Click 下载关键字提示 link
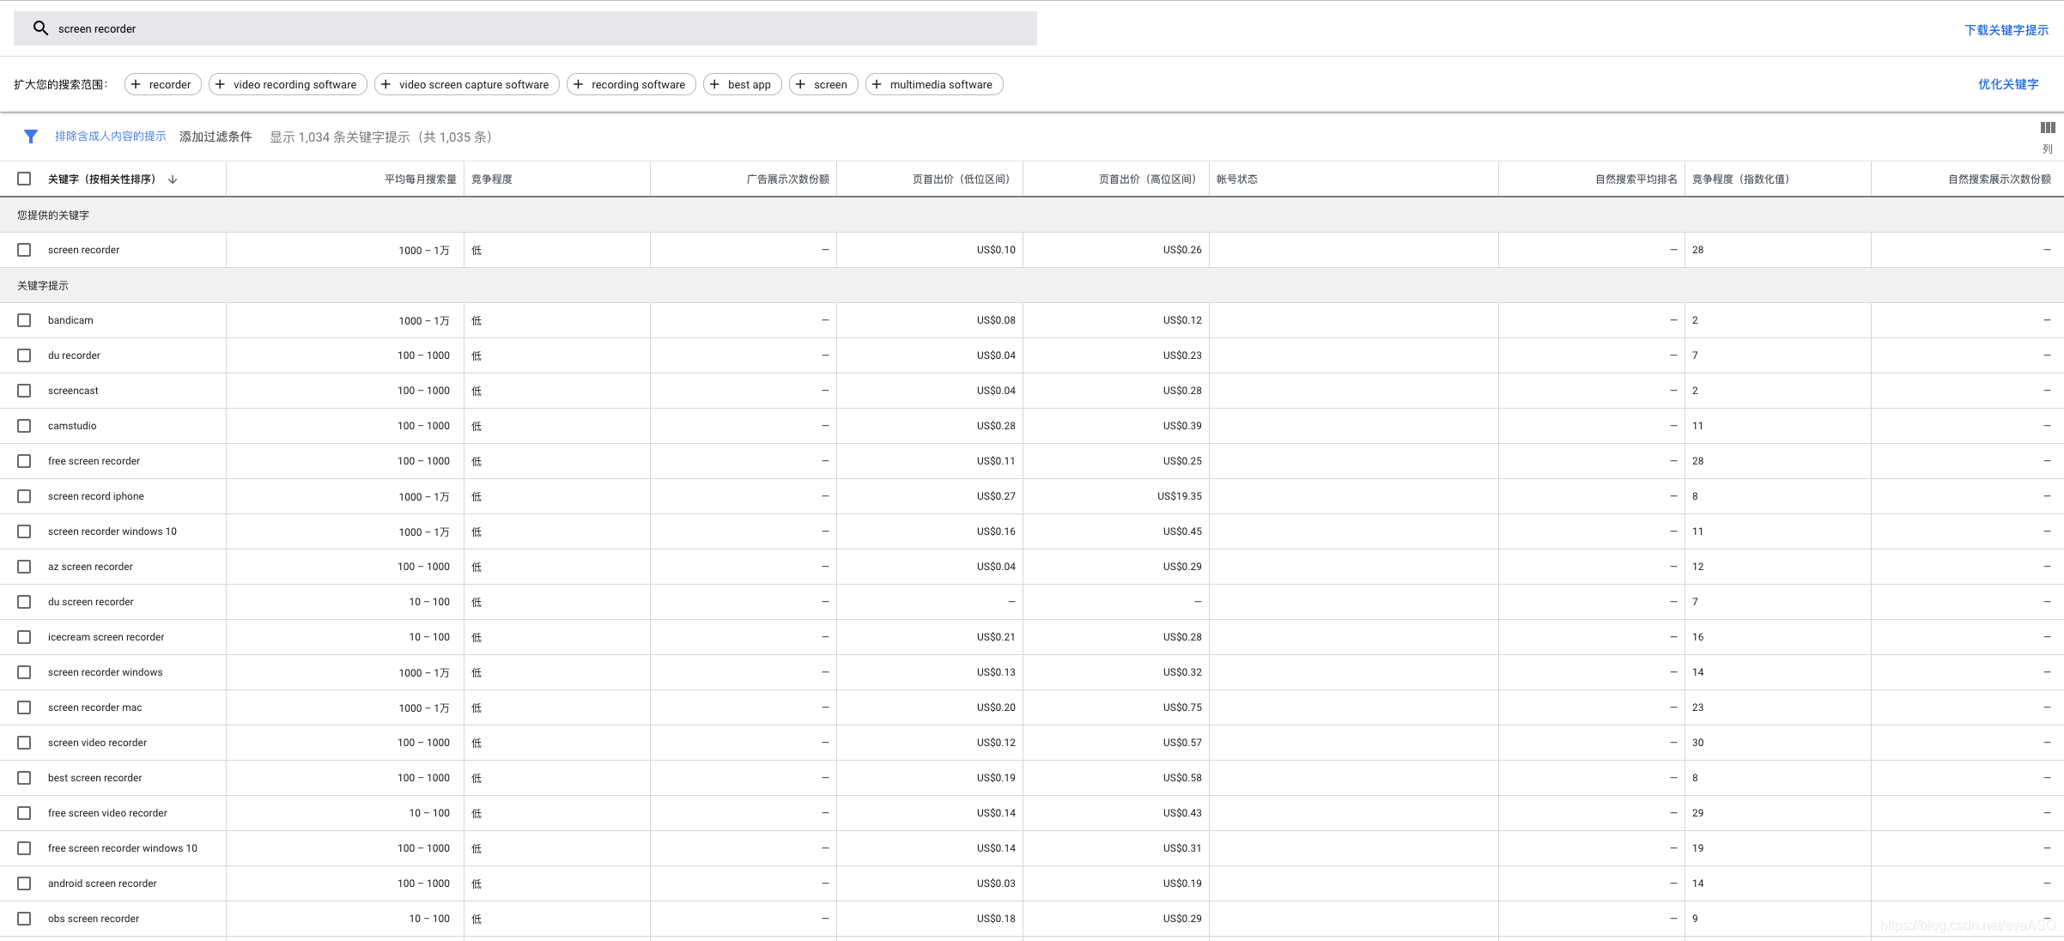The height and width of the screenshot is (941, 2064). click(2006, 30)
